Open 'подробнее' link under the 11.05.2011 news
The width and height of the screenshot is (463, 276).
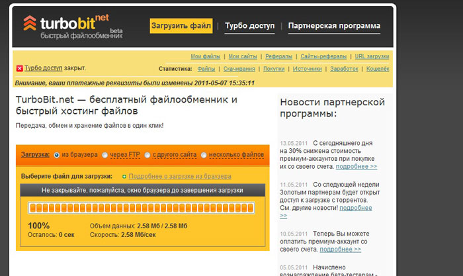tap(356, 208)
